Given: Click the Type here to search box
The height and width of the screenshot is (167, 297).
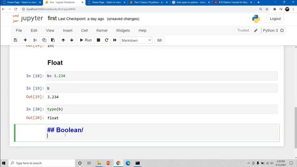Looking at the screenshot, I should click(x=42, y=163).
